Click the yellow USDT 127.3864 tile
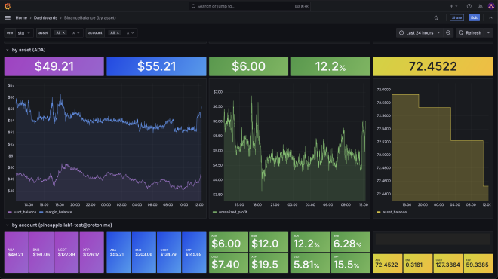Image resolution: width=498 pixels, height=279 pixels. pos(447,263)
